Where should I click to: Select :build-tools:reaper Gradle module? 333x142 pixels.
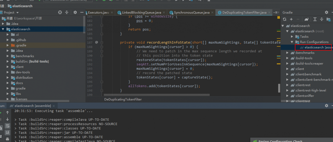coord(309,63)
